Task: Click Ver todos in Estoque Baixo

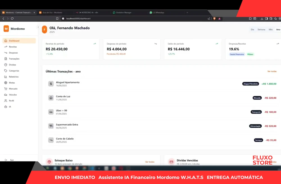Action: pos(149,162)
